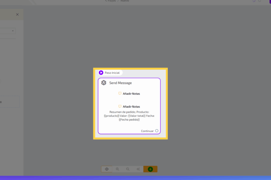Open the dropdown in the left panel
271x180 pixels.
pyautogui.click(x=13, y=31)
